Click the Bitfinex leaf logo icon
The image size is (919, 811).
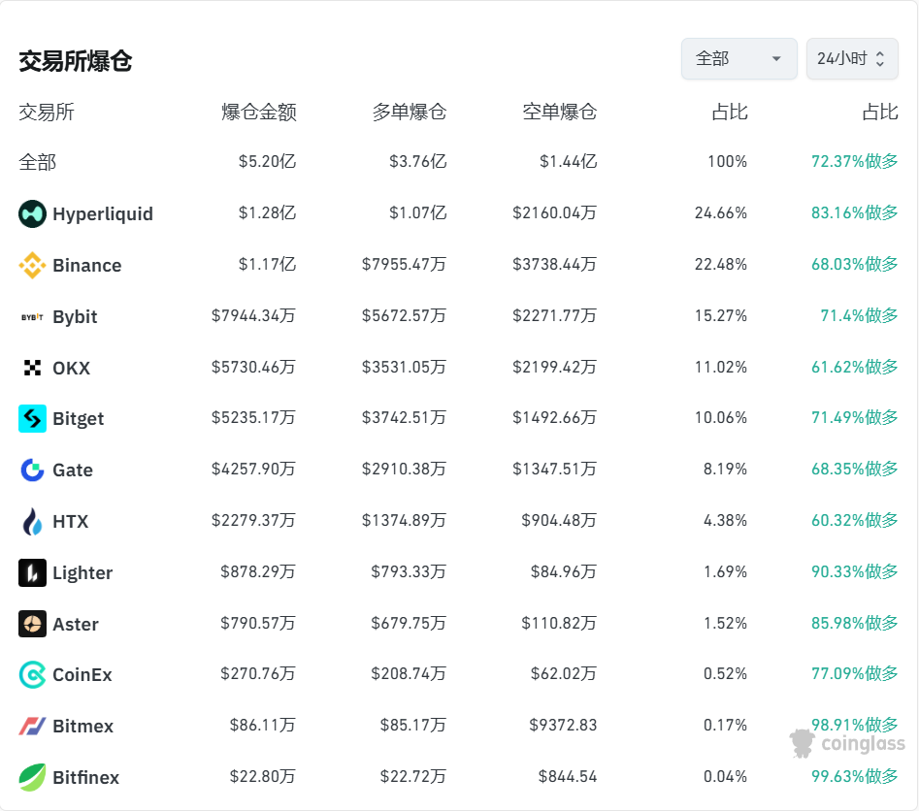pyautogui.click(x=32, y=777)
